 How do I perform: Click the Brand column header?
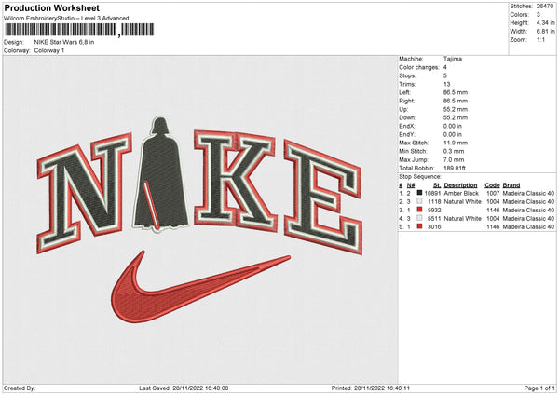coord(511,185)
